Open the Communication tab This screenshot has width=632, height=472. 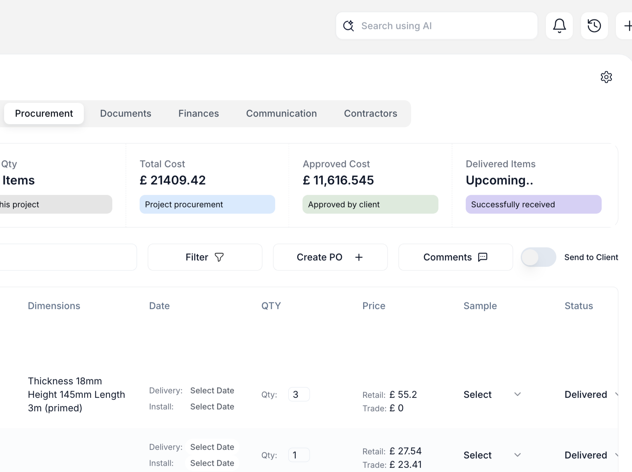(281, 113)
